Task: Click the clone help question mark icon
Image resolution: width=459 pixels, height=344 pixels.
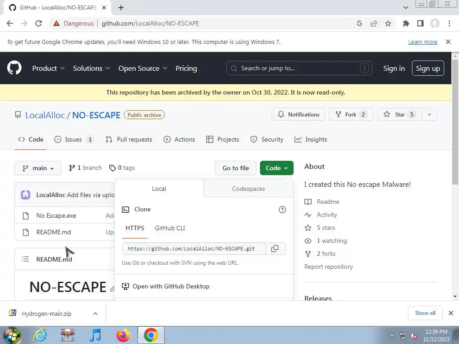Action: 282,210
